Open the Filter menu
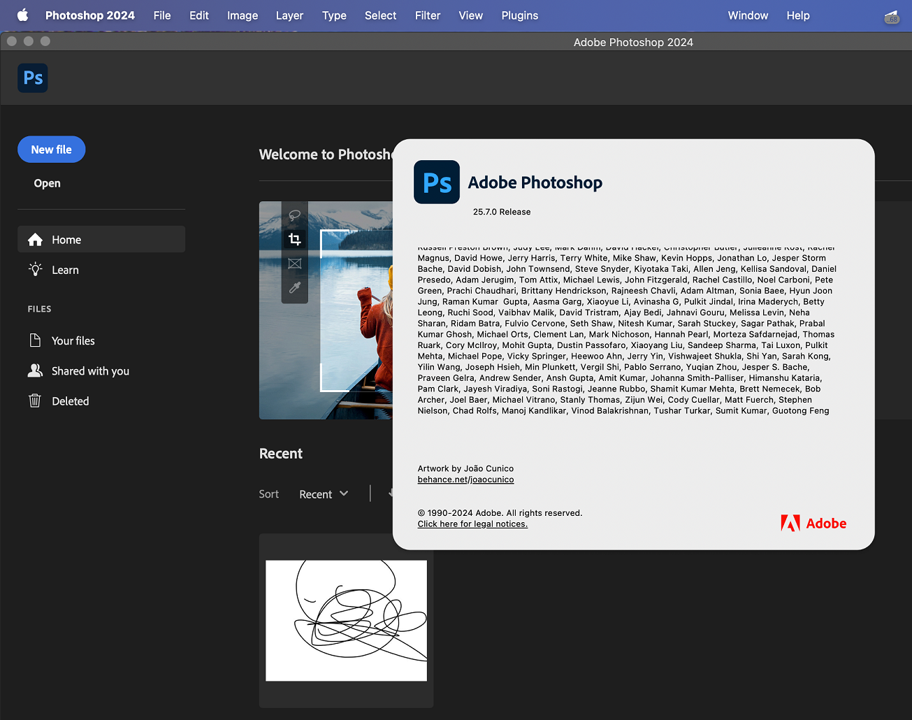912x720 pixels. (x=428, y=15)
